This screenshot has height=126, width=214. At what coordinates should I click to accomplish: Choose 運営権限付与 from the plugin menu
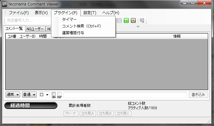tap(83, 33)
